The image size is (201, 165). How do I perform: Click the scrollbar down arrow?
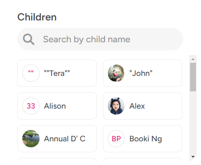click(193, 157)
